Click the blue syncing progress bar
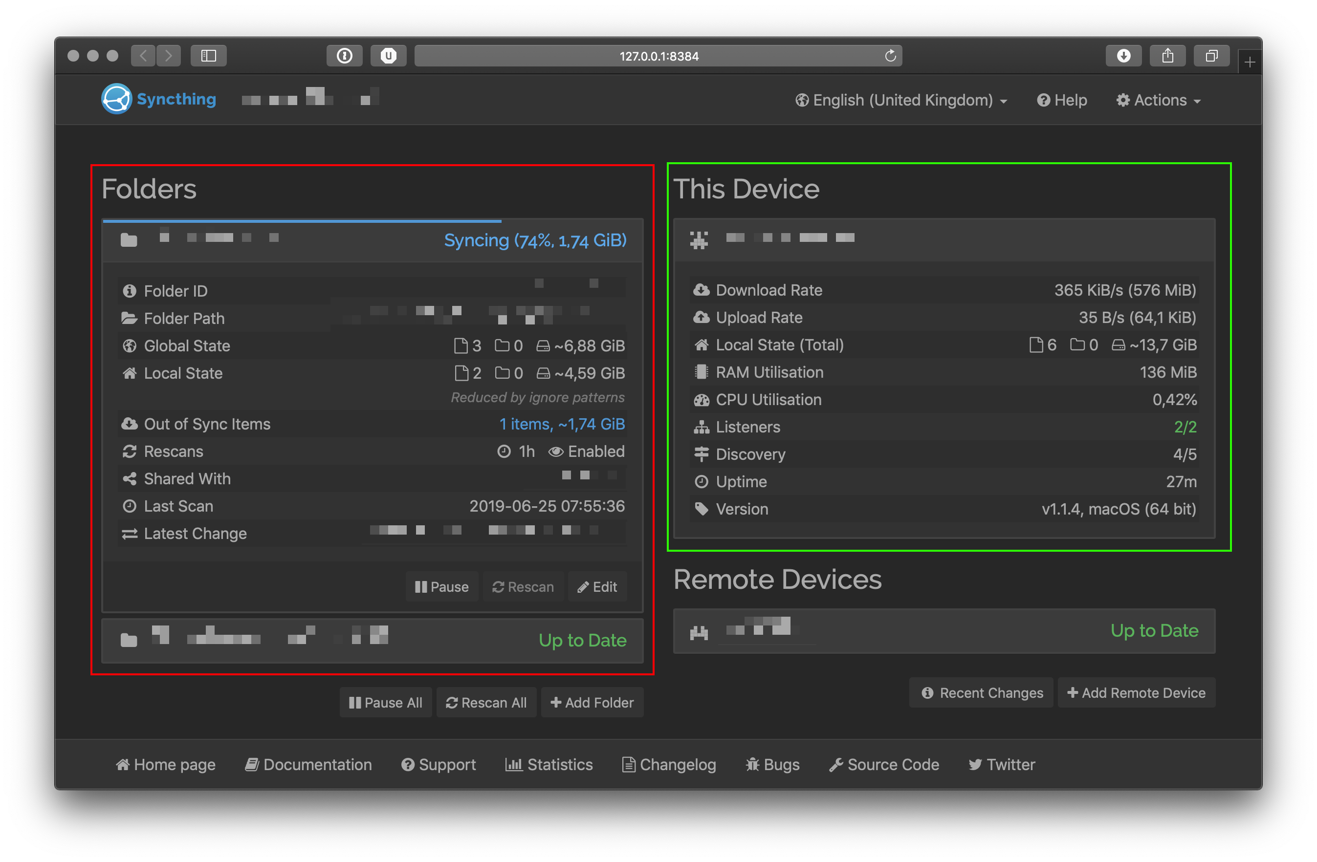The width and height of the screenshot is (1317, 862). 302,220
